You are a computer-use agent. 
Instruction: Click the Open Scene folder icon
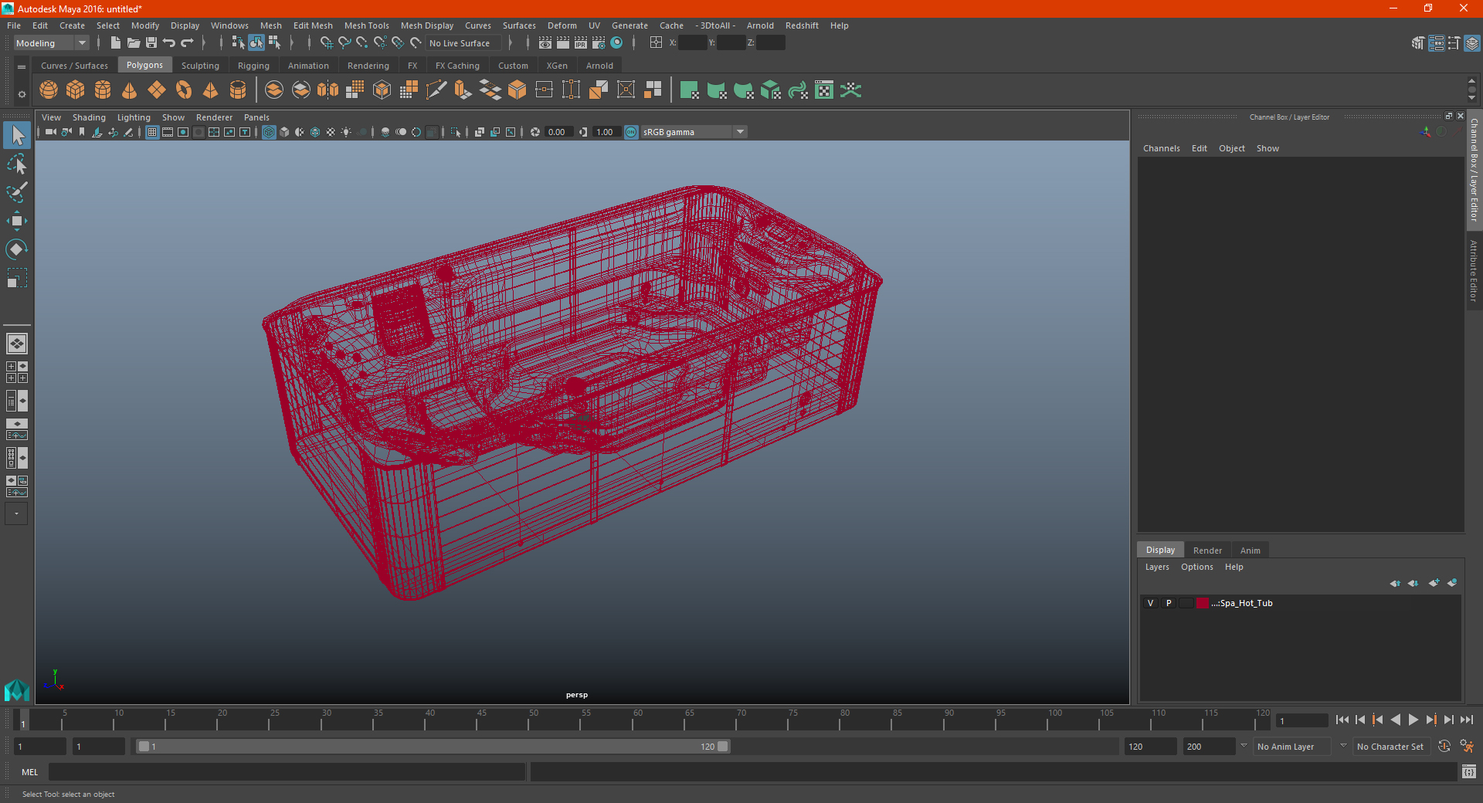pos(134,43)
